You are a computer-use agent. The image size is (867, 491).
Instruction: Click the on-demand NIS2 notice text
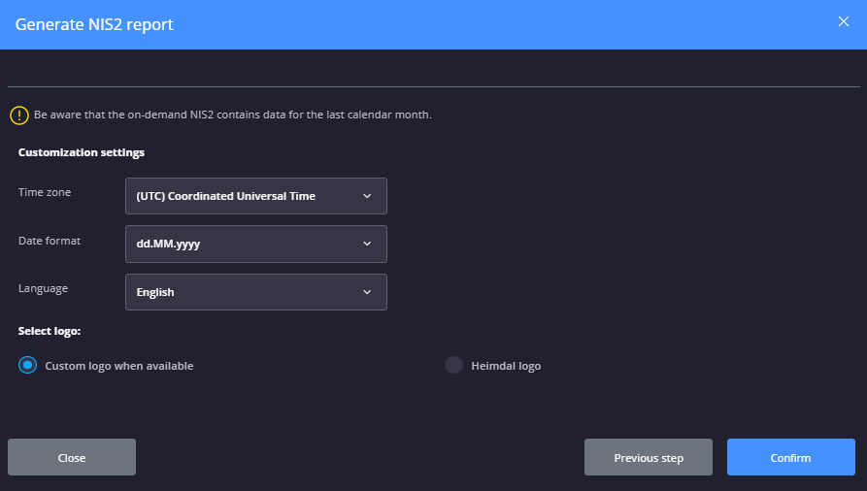233,115
